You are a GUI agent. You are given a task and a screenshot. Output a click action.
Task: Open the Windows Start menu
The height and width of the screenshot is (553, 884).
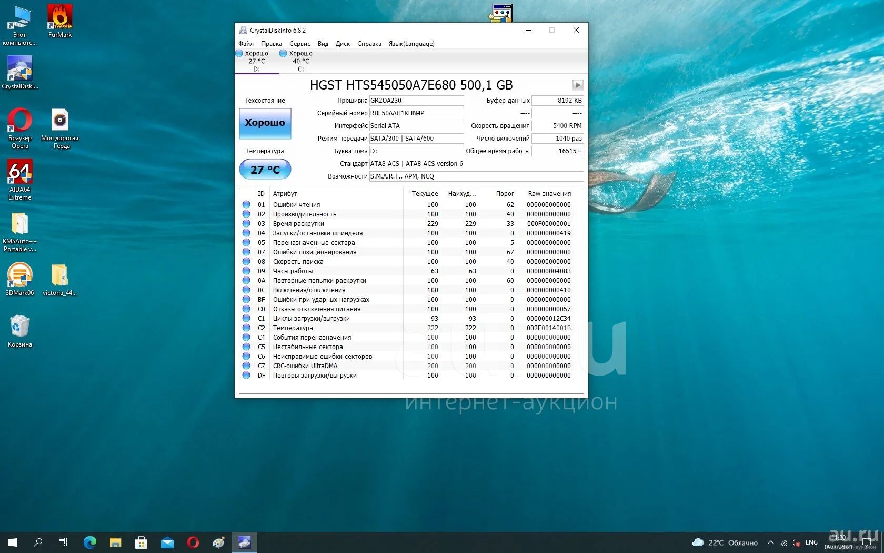pyautogui.click(x=13, y=542)
